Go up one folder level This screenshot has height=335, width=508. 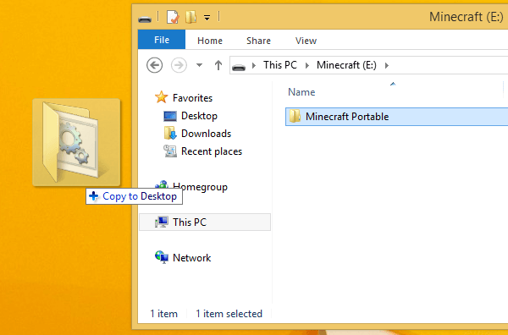[x=218, y=65]
